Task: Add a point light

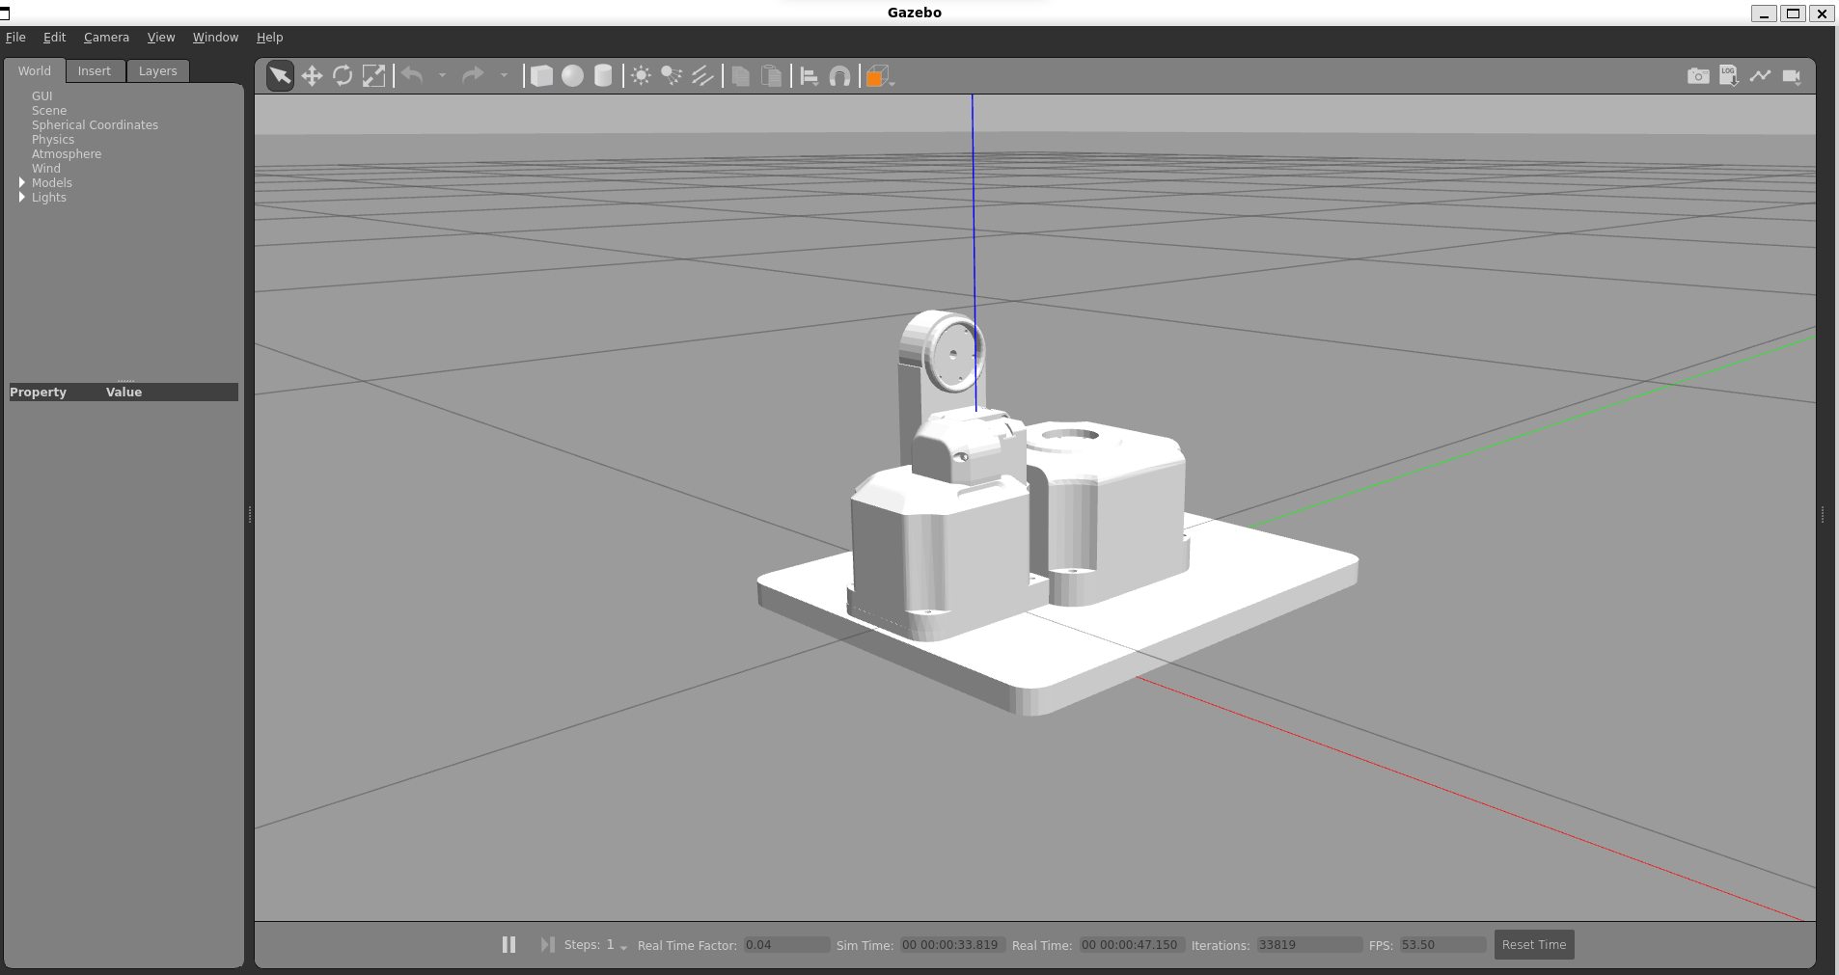Action: click(641, 76)
